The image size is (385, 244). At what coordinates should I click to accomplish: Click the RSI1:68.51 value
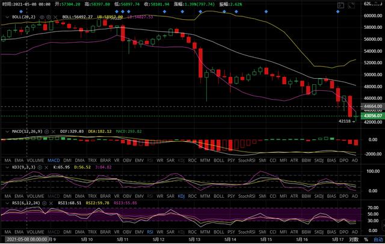coord(70,203)
